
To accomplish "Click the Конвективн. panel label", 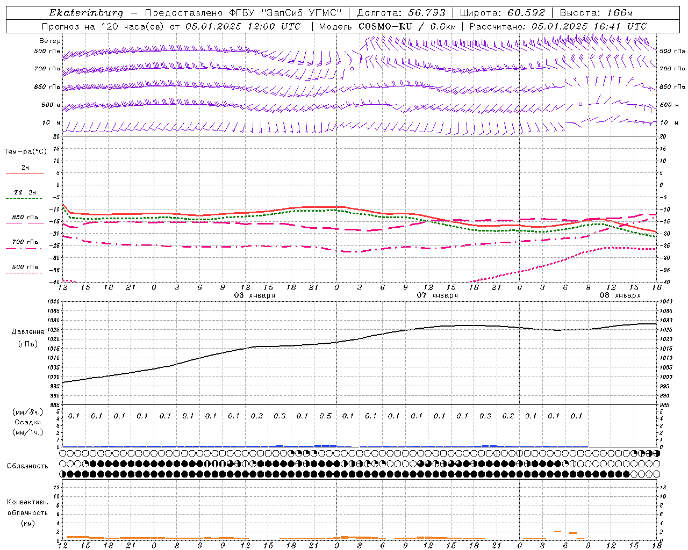I will pyautogui.click(x=27, y=502).
